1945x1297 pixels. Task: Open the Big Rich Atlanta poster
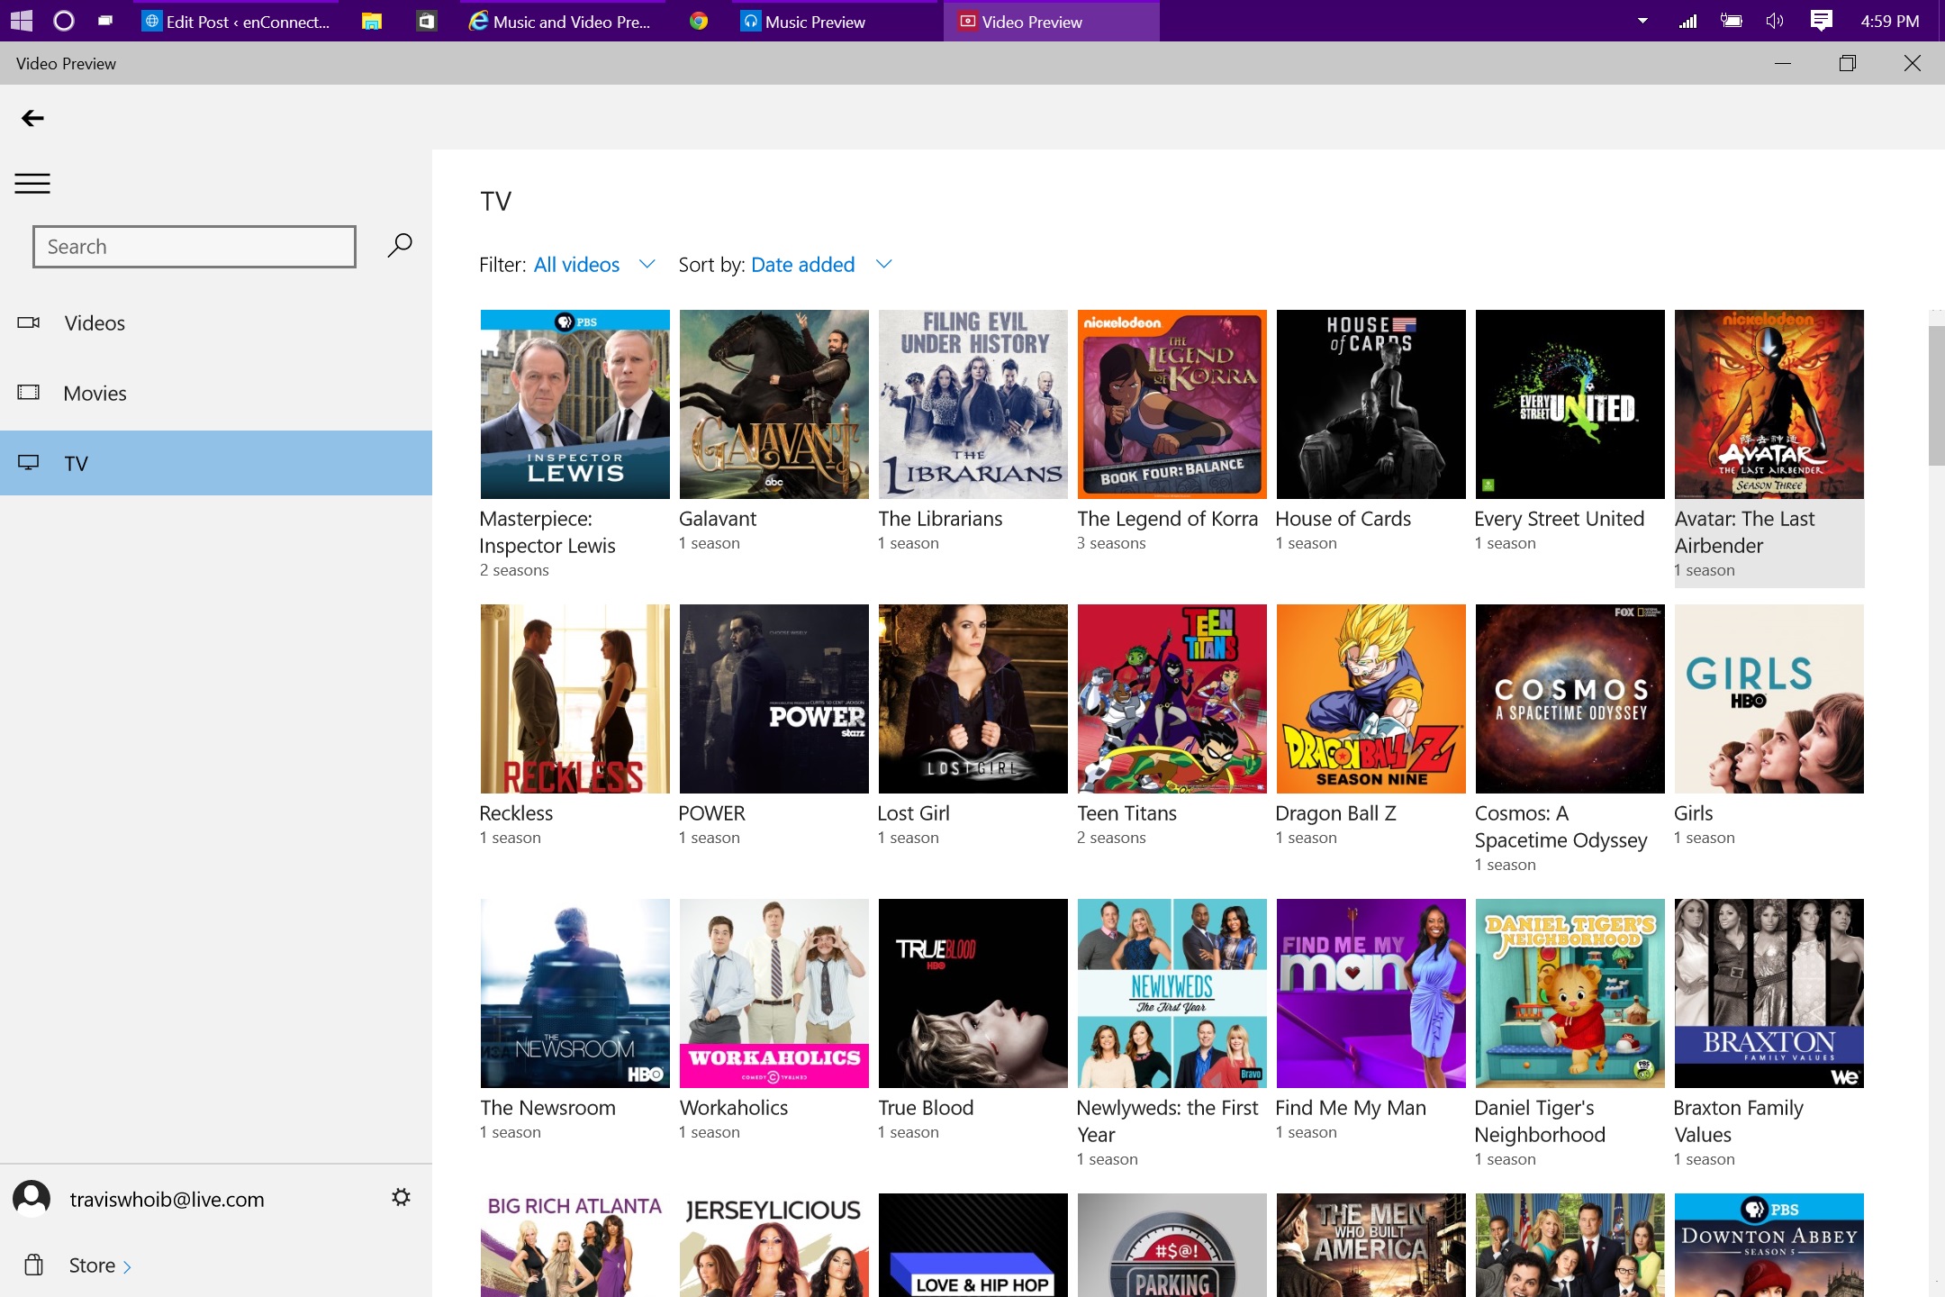(x=574, y=1245)
